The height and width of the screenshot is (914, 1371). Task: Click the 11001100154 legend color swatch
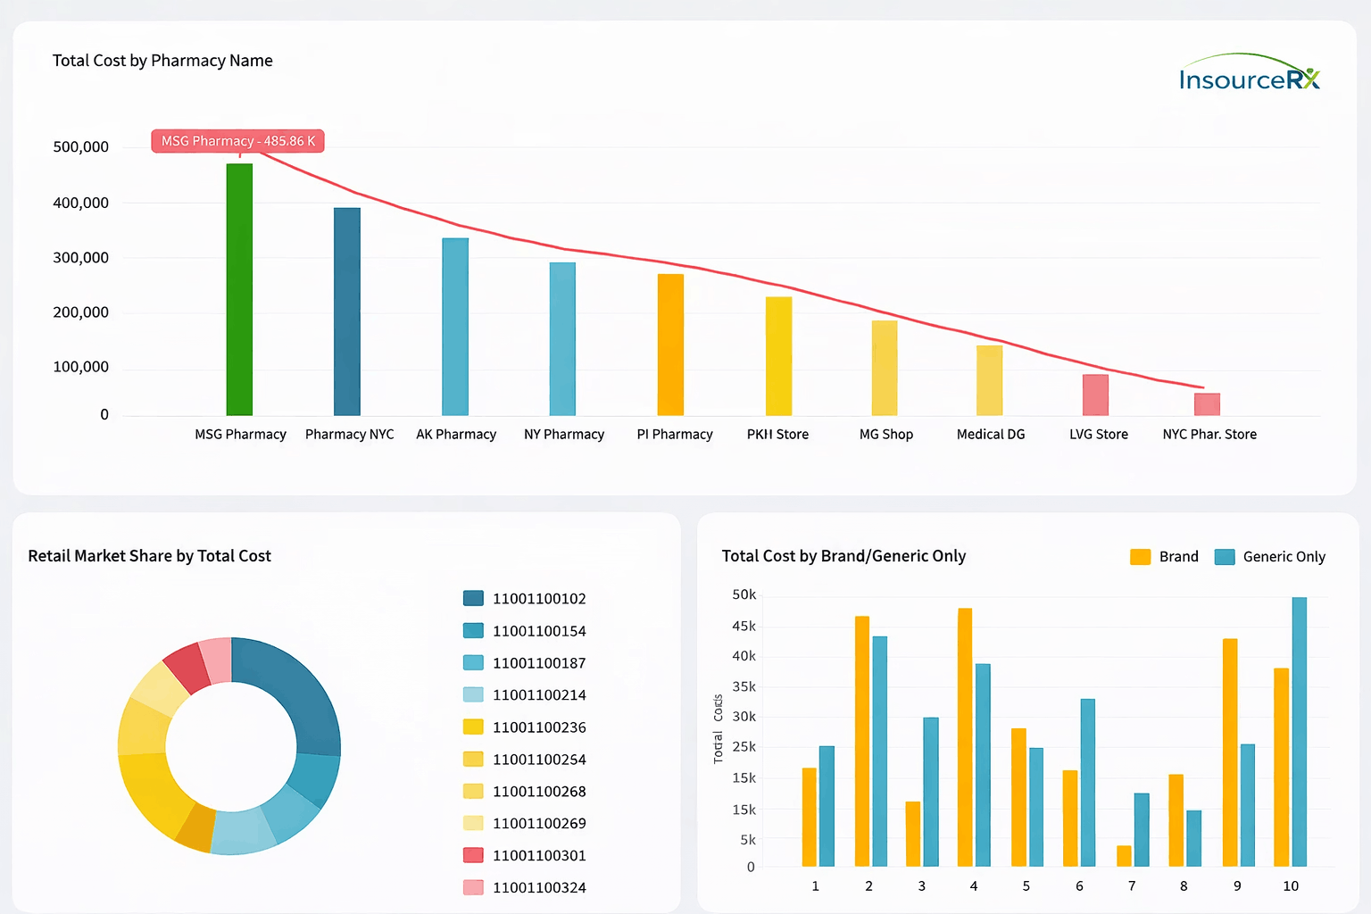(x=473, y=631)
